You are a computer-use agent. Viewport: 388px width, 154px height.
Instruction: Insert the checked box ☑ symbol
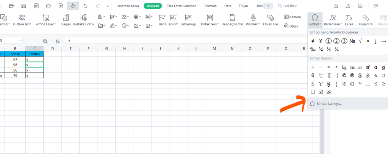[x=321, y=92]
